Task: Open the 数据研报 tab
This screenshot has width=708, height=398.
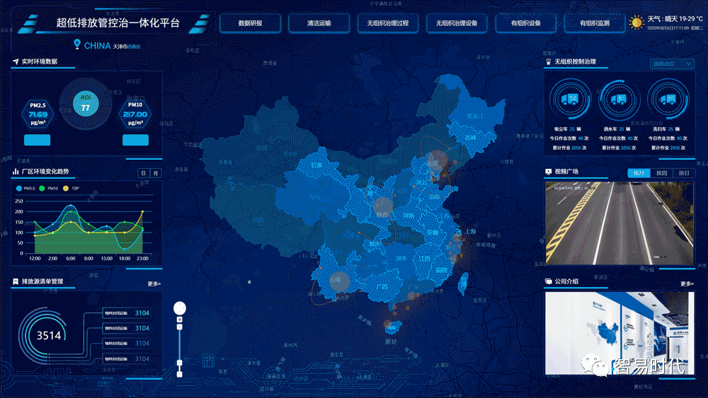Action: 250,23
